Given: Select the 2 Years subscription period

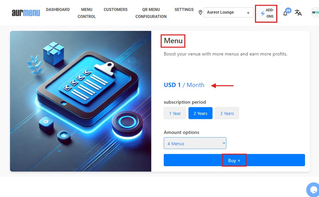Looking at the screenshot, I should 200,113.
